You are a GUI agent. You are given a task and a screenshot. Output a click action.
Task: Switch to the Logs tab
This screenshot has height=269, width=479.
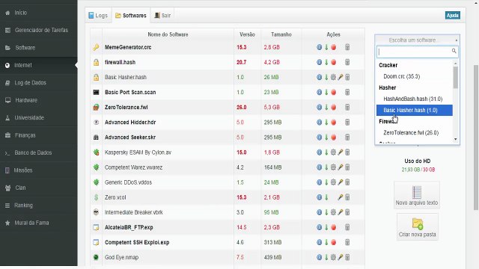98,15
